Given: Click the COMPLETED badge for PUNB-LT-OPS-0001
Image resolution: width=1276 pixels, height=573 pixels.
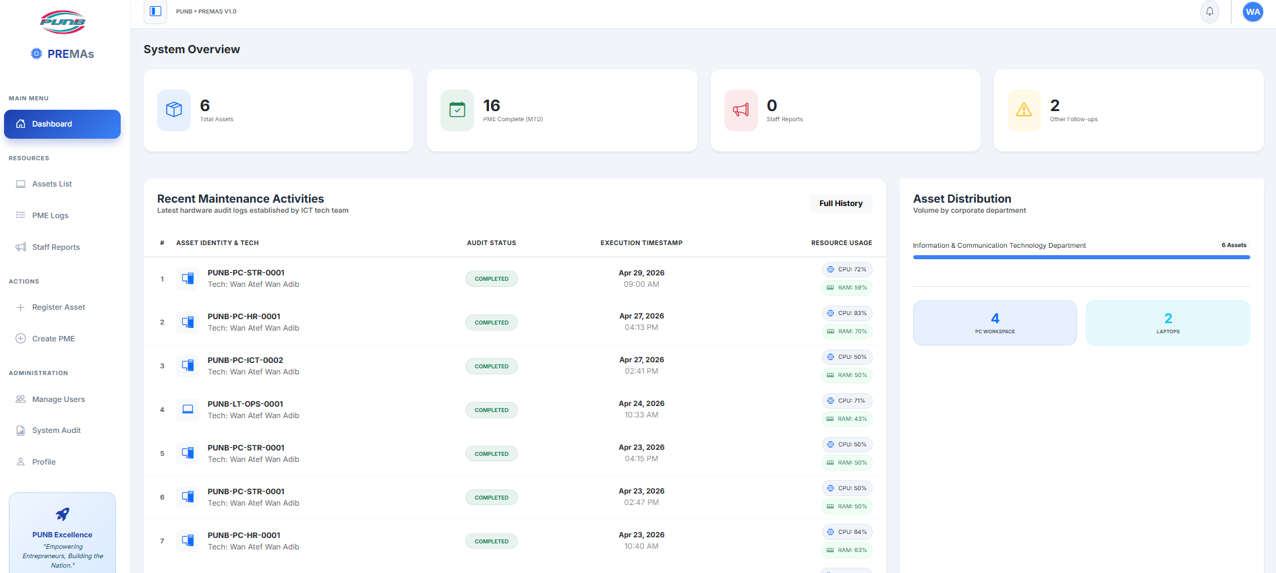Looking at the screenshot, I should [x=492, y=410].
